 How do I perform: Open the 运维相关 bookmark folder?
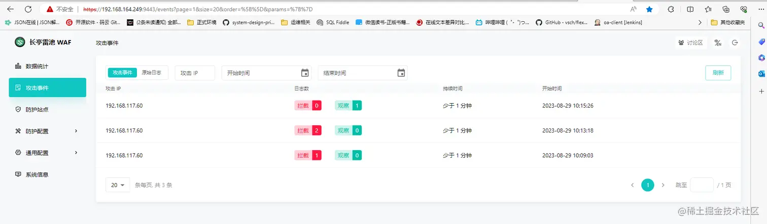(295, 23)
